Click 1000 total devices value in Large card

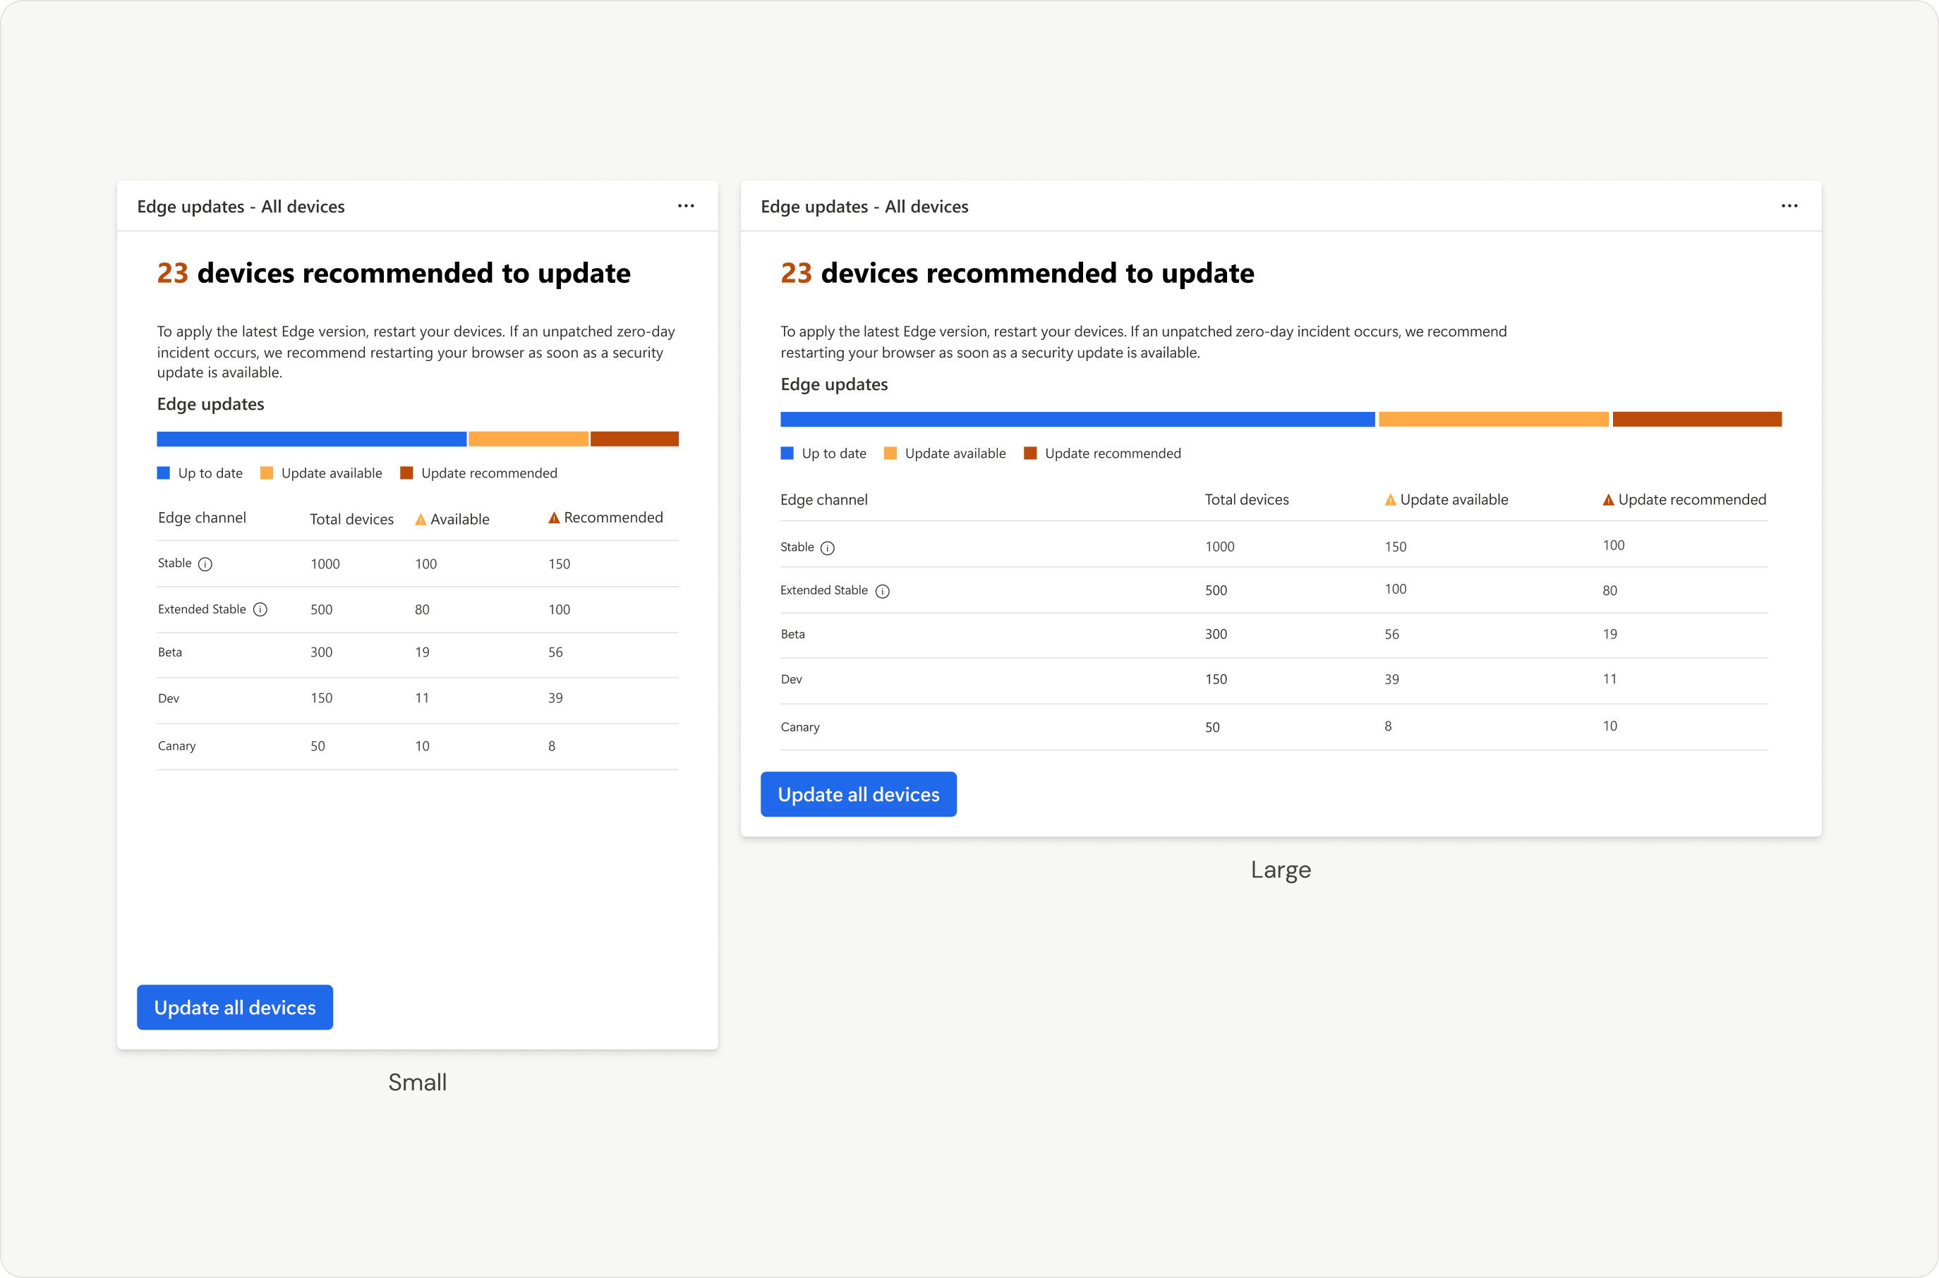tap(1219, 547)
